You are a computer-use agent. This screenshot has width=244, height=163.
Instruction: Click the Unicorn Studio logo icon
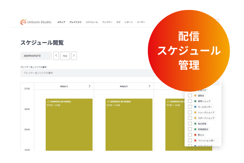[23, 22]
